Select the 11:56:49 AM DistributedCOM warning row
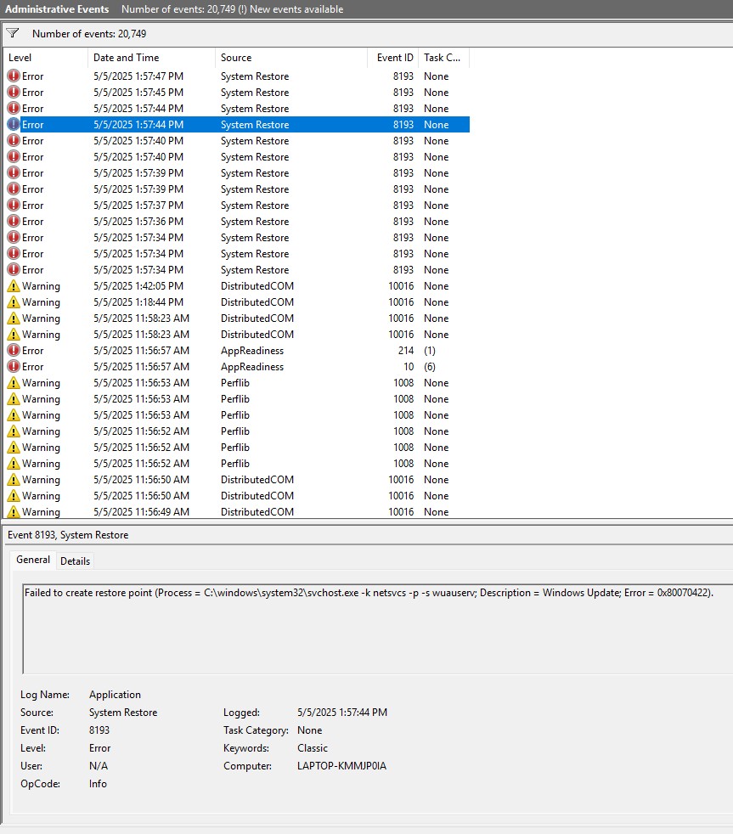The width and height of the screenshot is (733, 834). pyautogui.click(x=237, y=511)
